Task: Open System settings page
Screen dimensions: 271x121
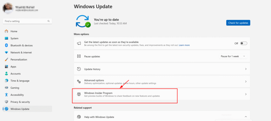Action: 27,38
